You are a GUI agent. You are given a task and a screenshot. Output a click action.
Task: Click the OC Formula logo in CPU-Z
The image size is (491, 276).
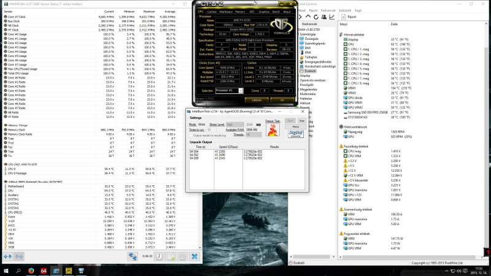[281, 26]
